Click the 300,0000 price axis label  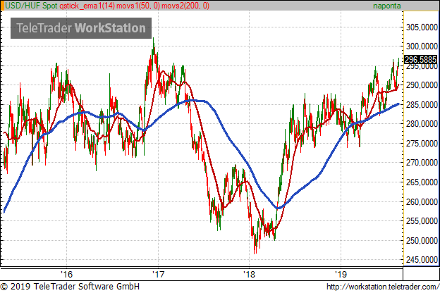(x=422, y=46)
